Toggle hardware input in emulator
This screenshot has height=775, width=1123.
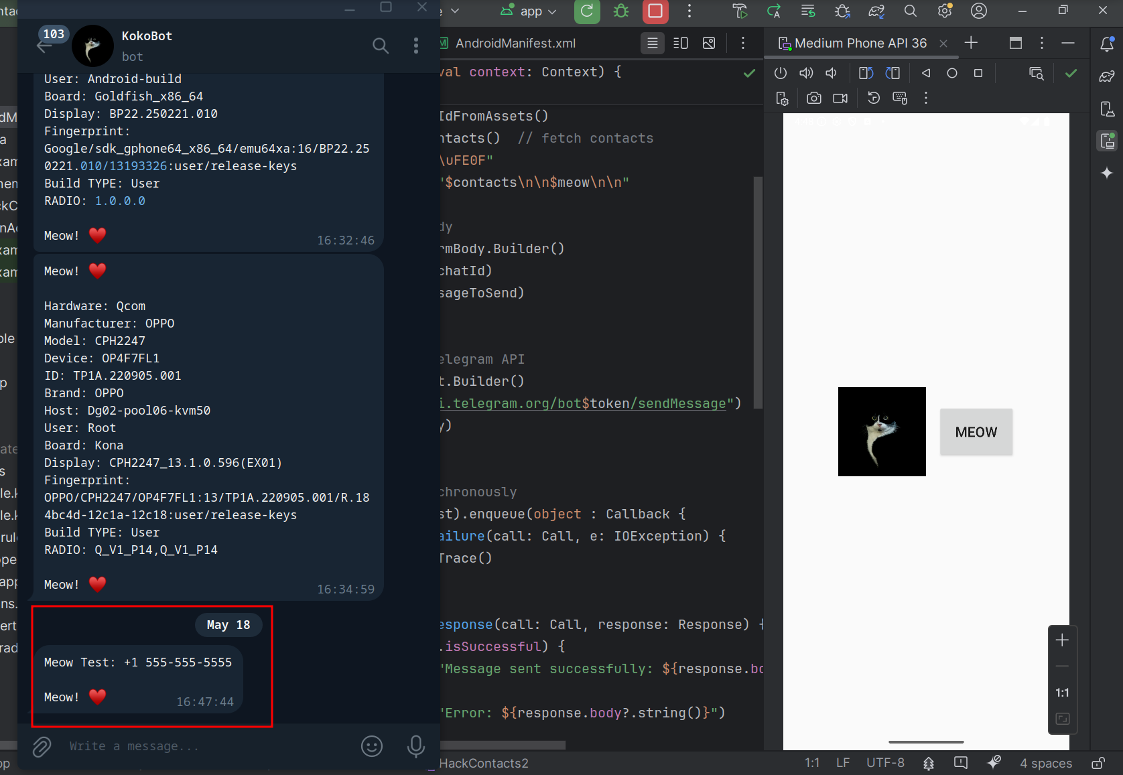(900, 98)
